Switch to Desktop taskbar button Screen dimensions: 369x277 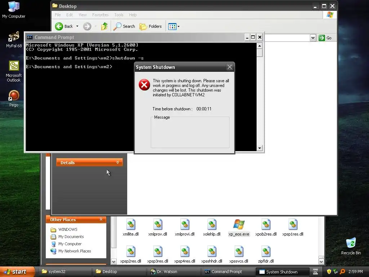point(119,272)
